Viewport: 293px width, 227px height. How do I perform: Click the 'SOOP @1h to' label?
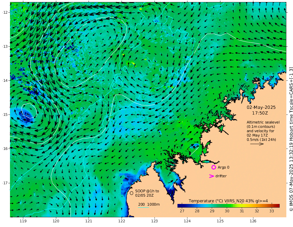coord(147,191)
